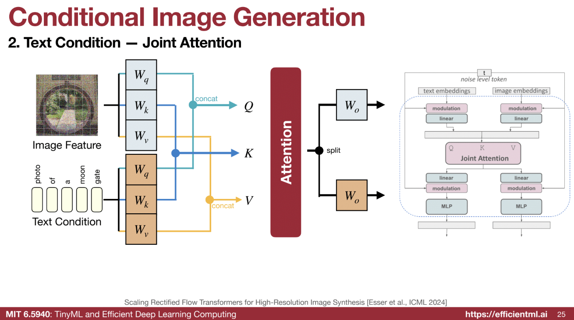Click the slide number 25
Screen dimensions: 574x320
pos(561,314)
